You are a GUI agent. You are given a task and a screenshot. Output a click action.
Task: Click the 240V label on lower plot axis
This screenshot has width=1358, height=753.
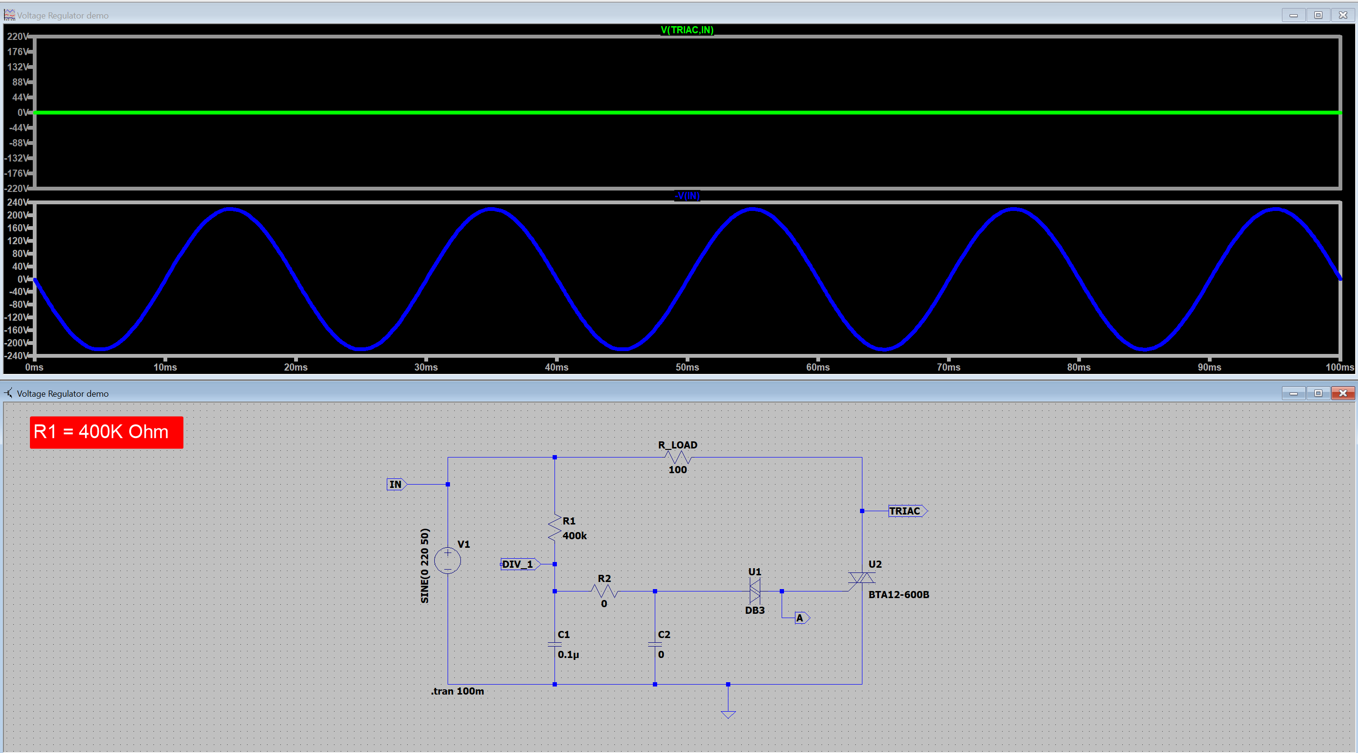[x=18, y=202]
